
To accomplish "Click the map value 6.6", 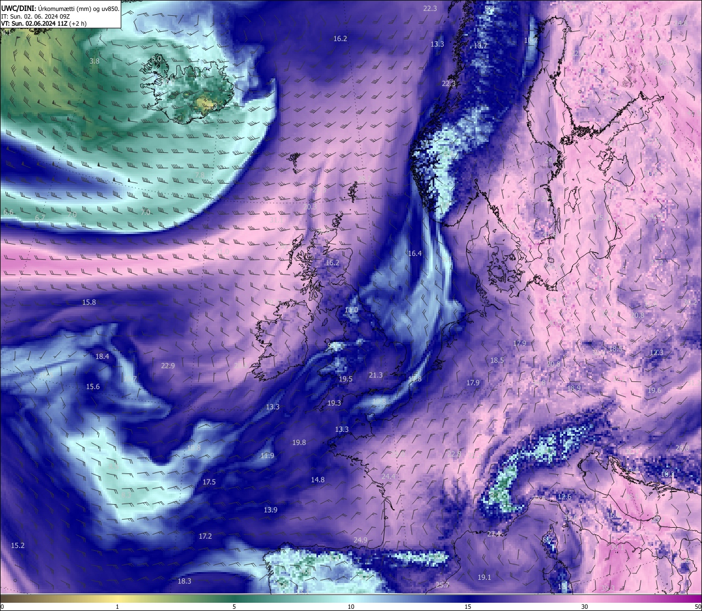I will pyautogui.click(x=8, y=212).
